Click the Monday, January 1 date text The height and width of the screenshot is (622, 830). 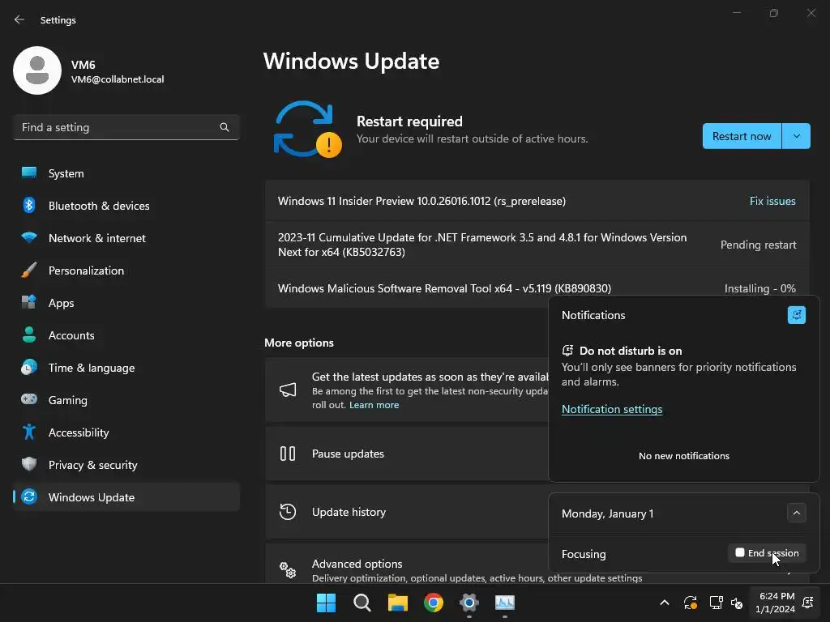pos(607,513)
